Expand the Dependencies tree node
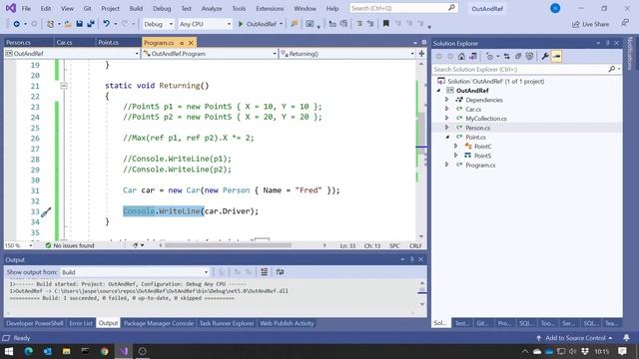 coord(447,100)
